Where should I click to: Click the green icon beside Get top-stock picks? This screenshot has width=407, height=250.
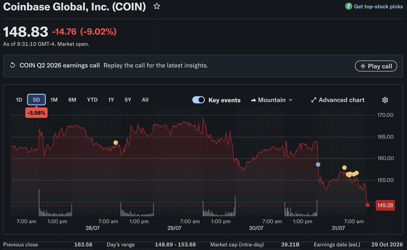(x=348, y=6)
